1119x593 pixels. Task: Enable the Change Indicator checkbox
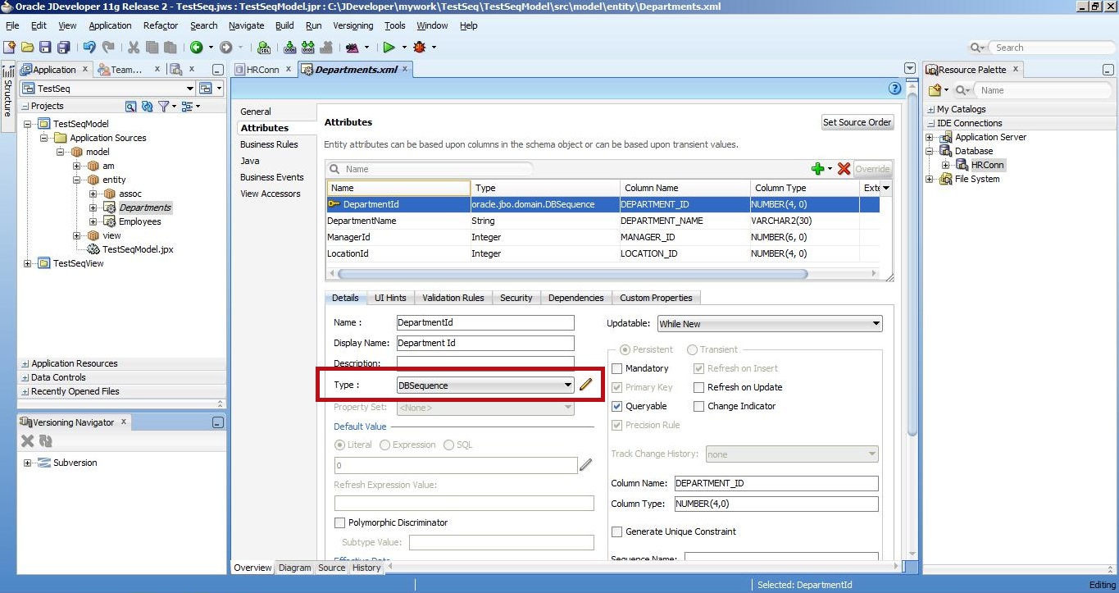(x=699, y=406)
